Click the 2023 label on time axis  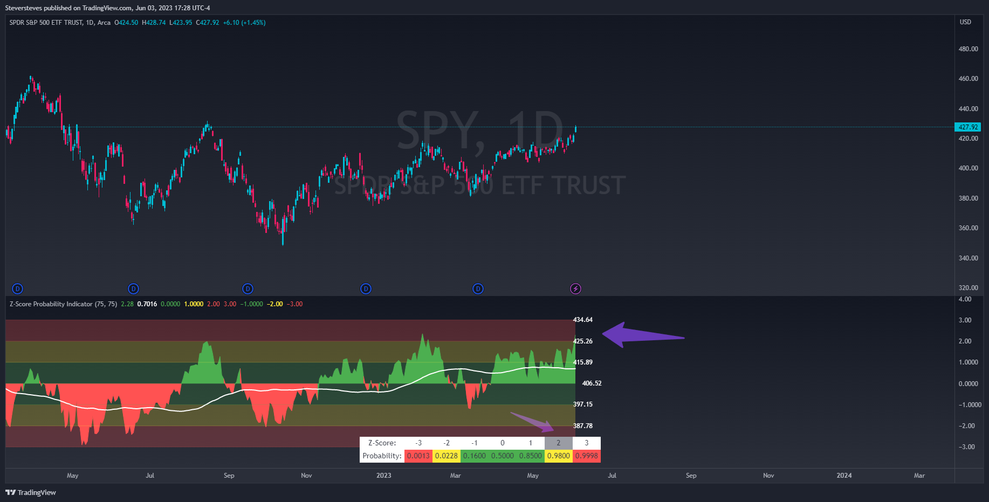pos(384,476)
